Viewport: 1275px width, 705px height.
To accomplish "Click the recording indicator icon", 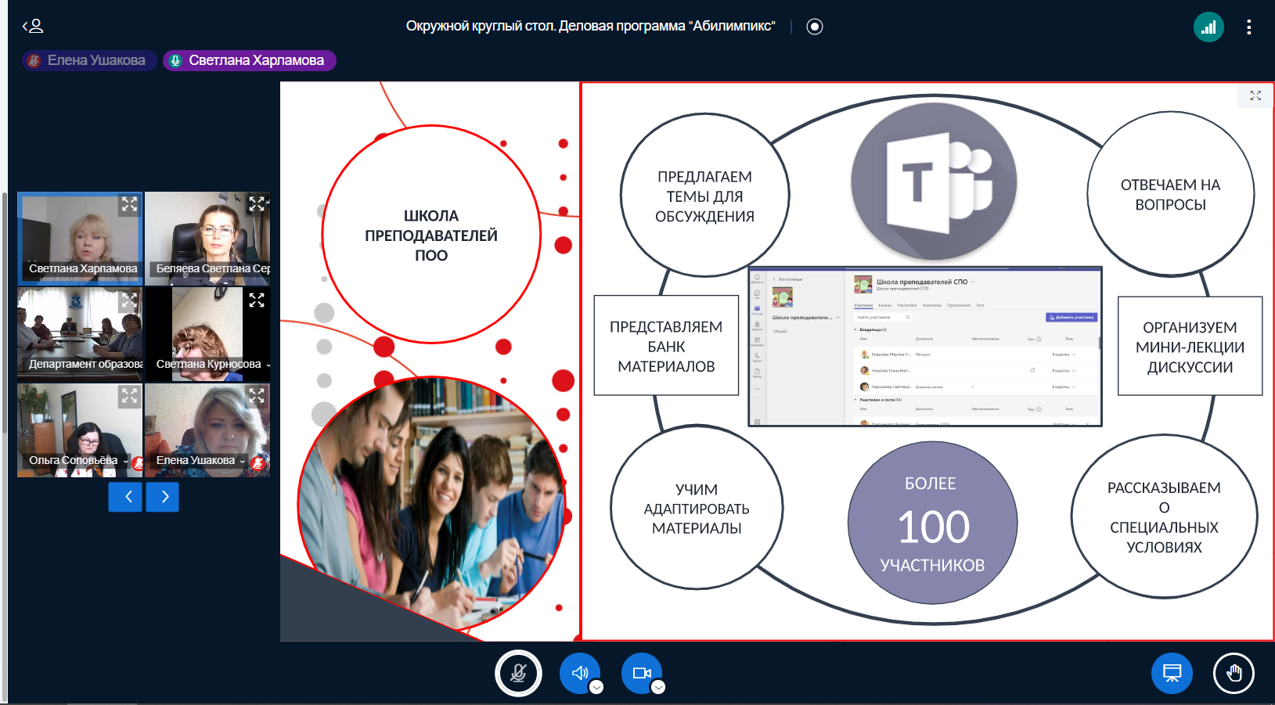I will [x=815, y=27].
